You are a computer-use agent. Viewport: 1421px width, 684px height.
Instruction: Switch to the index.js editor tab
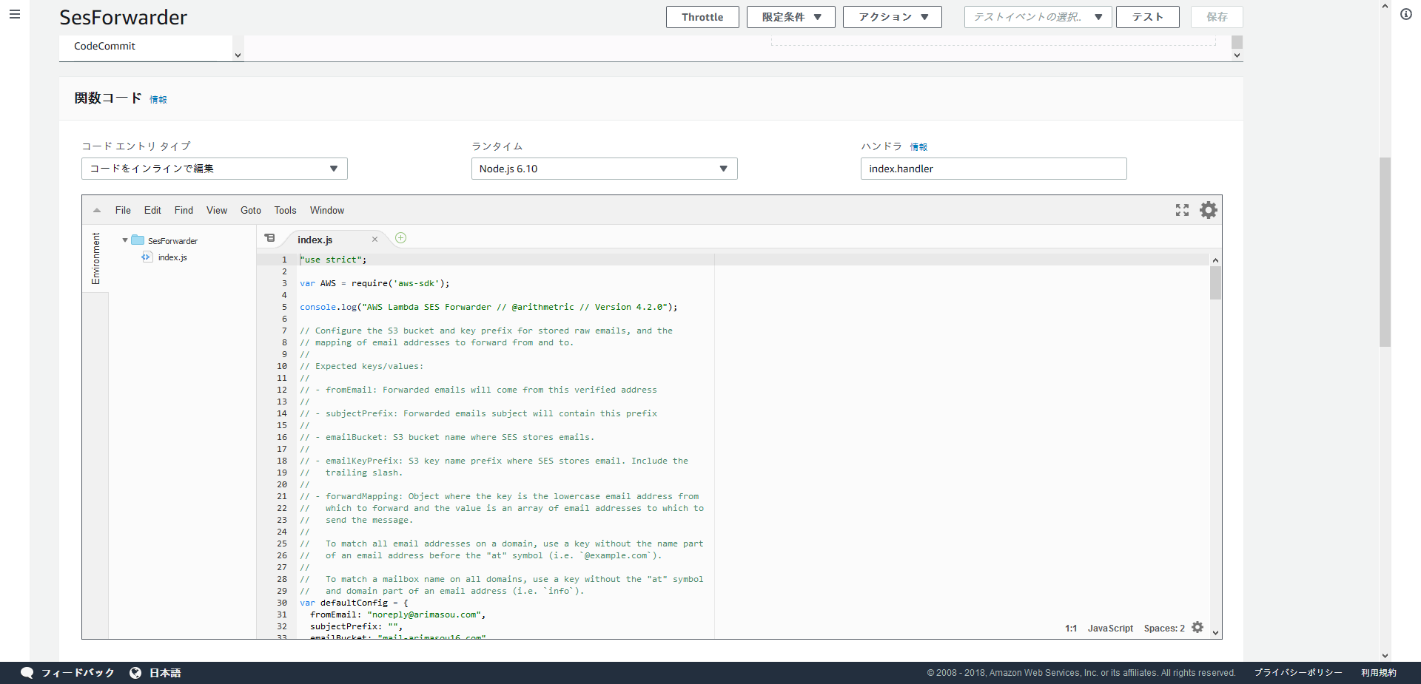(315, 240)
